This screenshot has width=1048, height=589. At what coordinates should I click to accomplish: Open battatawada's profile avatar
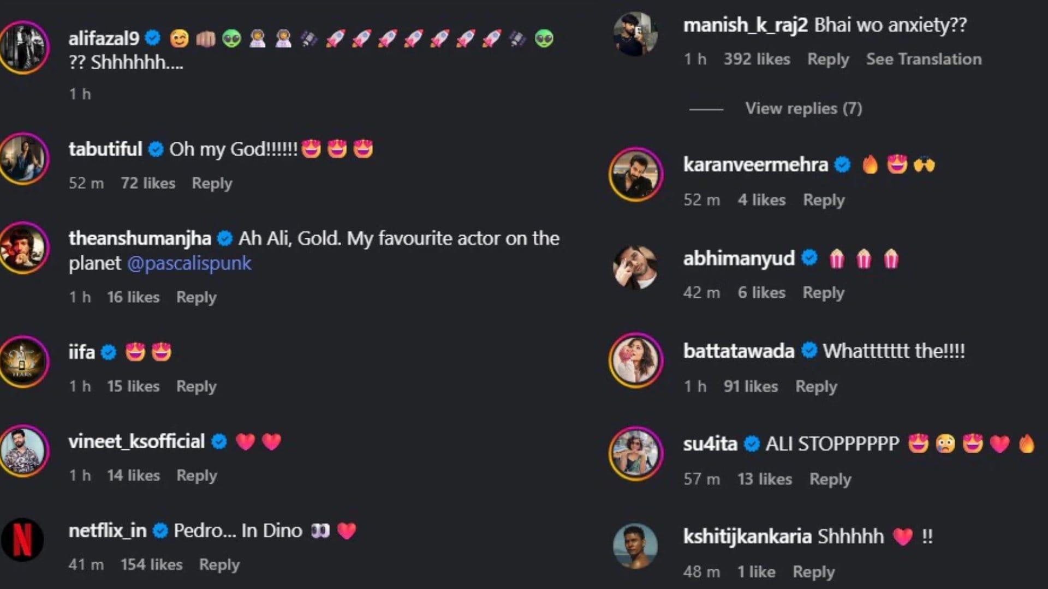point(635,360)
